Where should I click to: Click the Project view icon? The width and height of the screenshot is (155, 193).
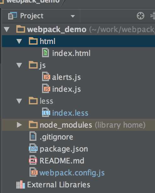pos(13,16)
